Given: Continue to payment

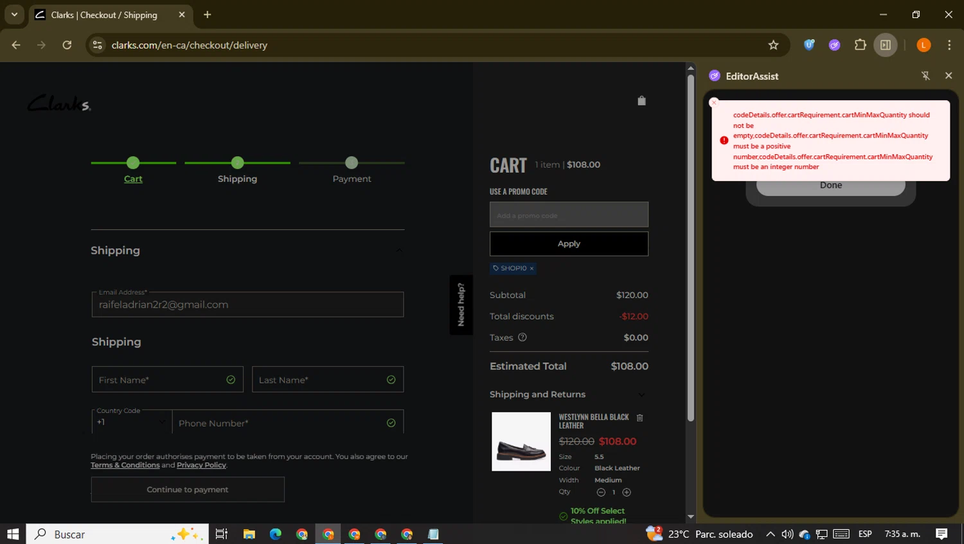Looking at the screenshot, I should pos(188,489).
